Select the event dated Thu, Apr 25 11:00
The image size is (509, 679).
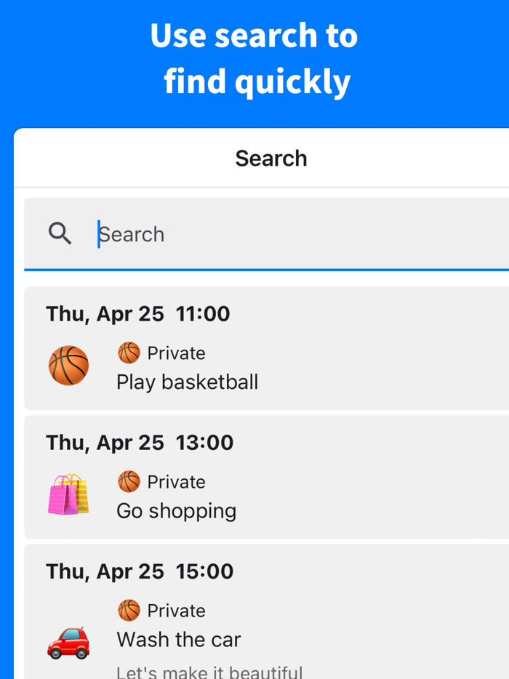(138, 313)
